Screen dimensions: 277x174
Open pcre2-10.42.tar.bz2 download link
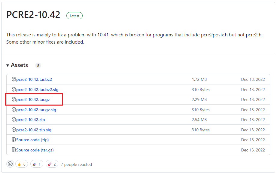(x=34, y=80)
